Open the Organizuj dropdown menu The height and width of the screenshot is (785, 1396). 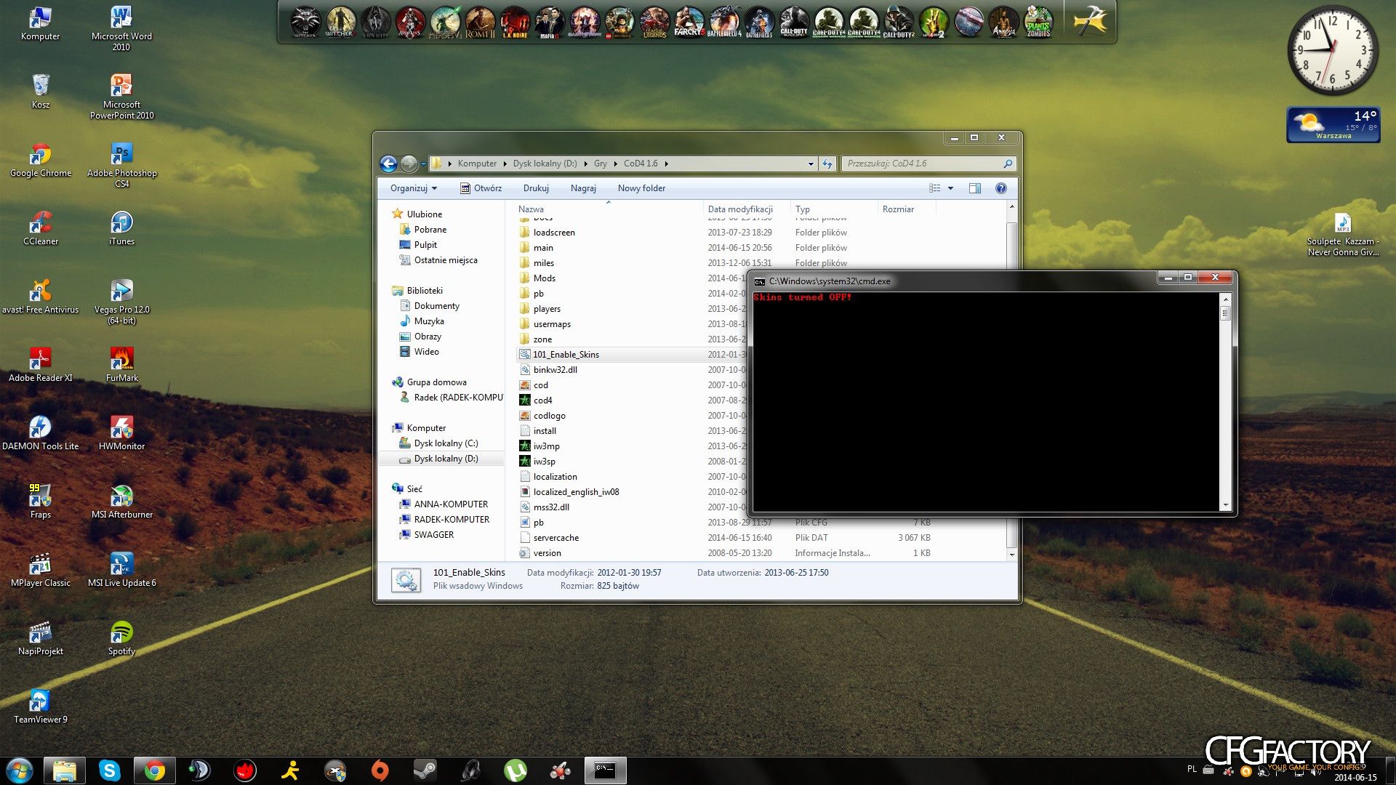[x=414, y=188]
